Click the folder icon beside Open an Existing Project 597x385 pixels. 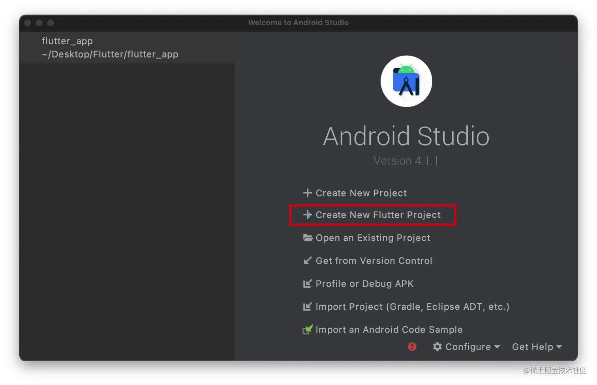click(x=308, y=237)
